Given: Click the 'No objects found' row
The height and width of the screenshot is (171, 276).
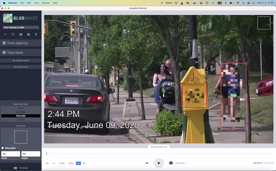Looking at the screenshot, I should (x=21, y=60).
